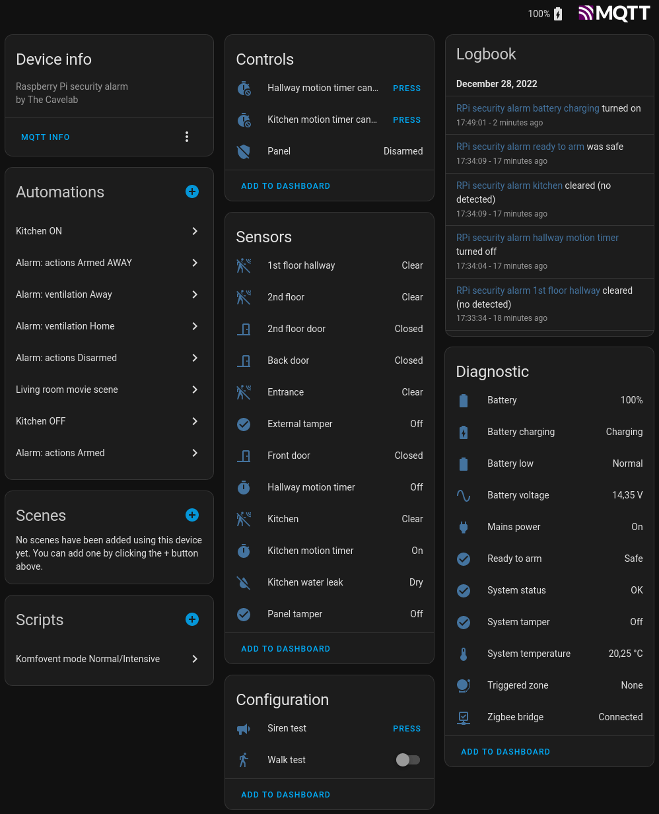The height and width of the screenshot is (814, 659).
Task: Expand the Kitchen ON automation
Action: pyautogui.click(x=194, y=231)
